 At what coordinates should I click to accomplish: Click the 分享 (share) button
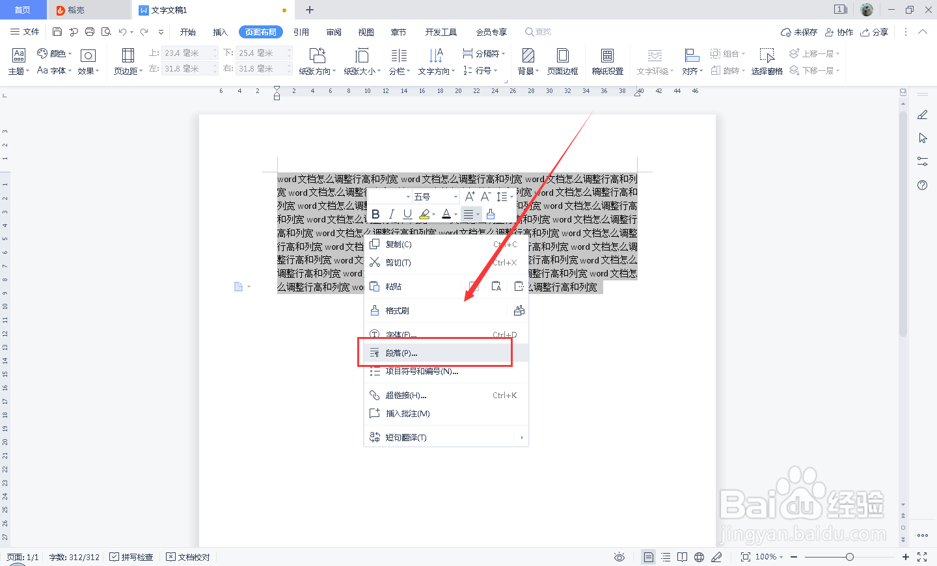874,31
